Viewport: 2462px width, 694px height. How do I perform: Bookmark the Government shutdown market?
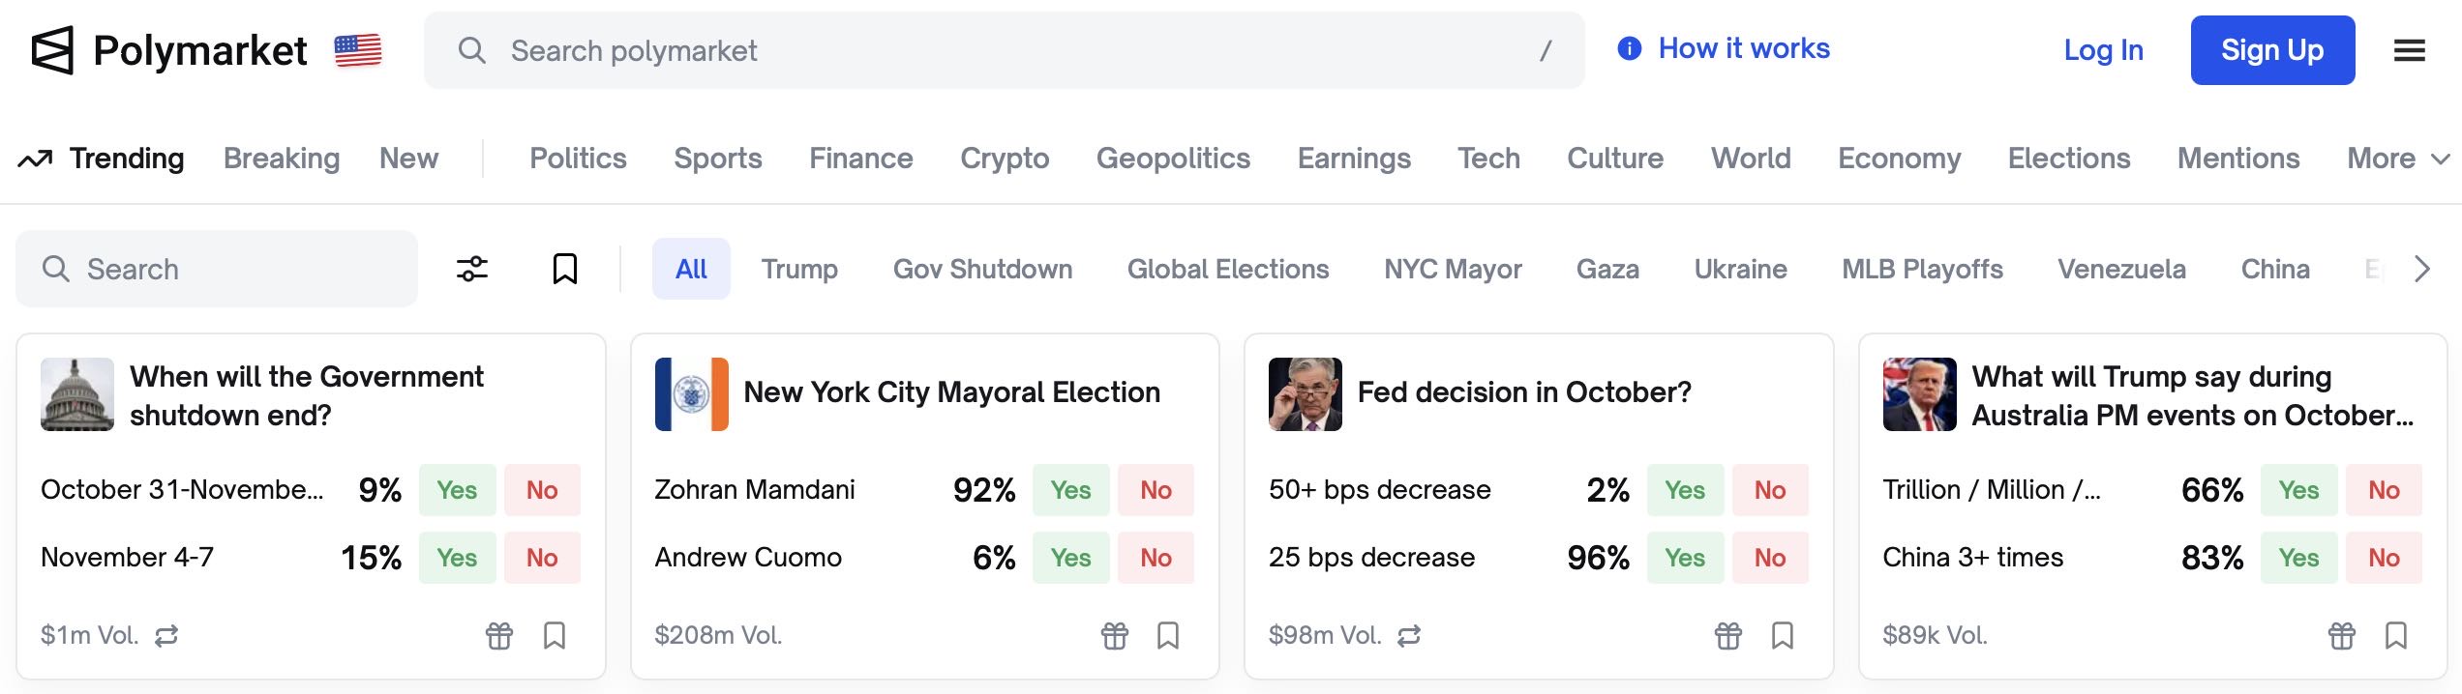555,635
